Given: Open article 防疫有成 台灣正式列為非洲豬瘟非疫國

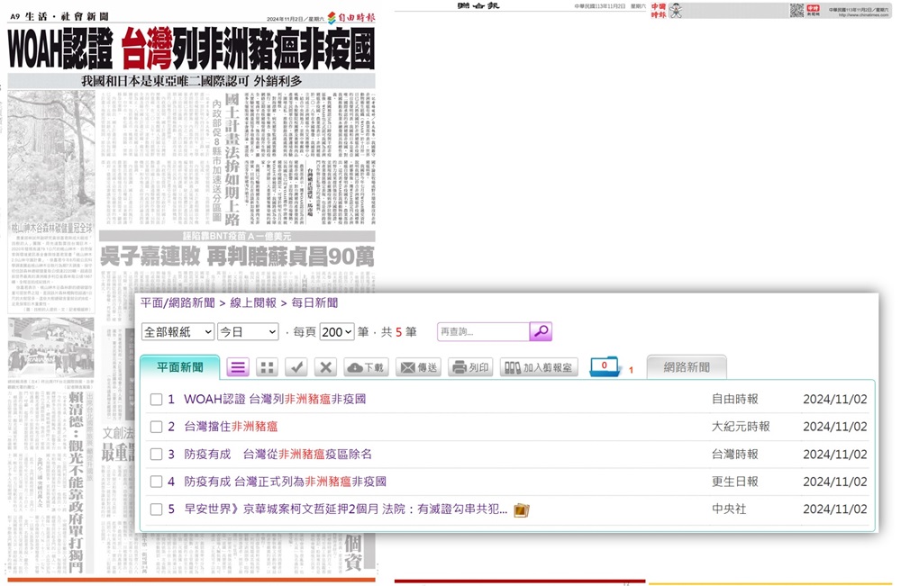Looking at the screenshot, I should click(285, 482).
